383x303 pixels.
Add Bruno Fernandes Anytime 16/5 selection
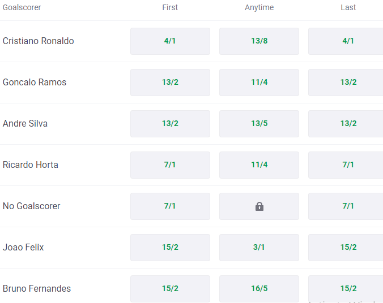(x=259, y=289)
